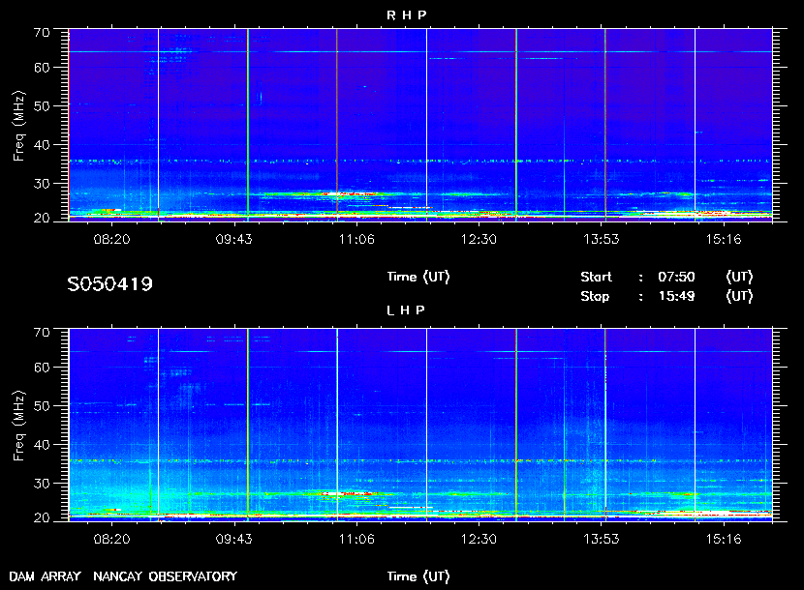Click the 11:06 tick label under LHP panel
Viewport: 804px width, 590px height.
[x=356, y=540]
